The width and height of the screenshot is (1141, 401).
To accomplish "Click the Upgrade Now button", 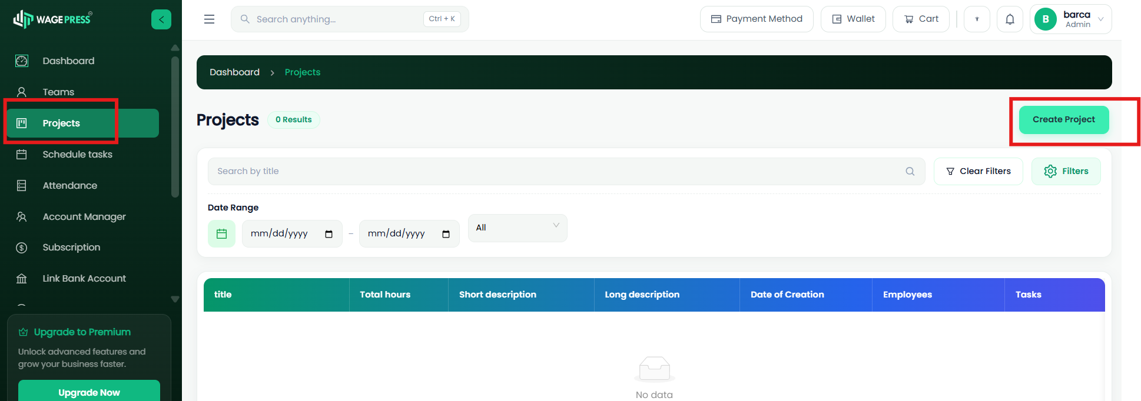I will (x=89, y=392).
